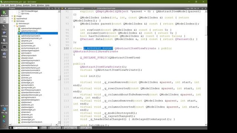This screenshot has height=133, width=237.
Task: Open qabstractitemdelegate.h
Action: (x=31, y=28)
